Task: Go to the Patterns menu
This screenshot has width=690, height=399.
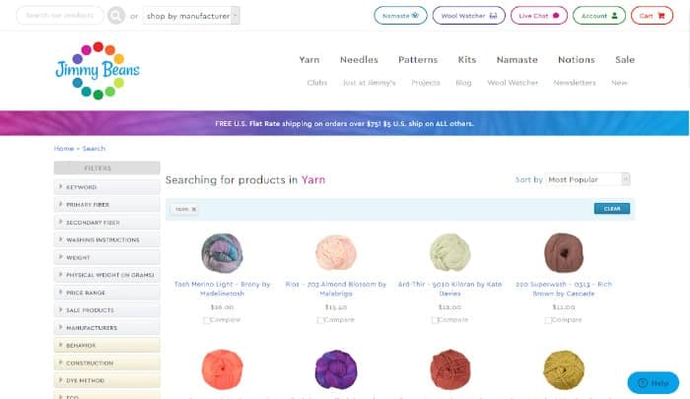Action: (x=418, y=60)
